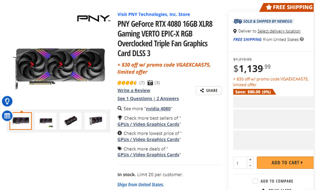Click the five-star rating icons
Image resolution: width=315 pixels, height=190 pixels.
pos(127,83)
